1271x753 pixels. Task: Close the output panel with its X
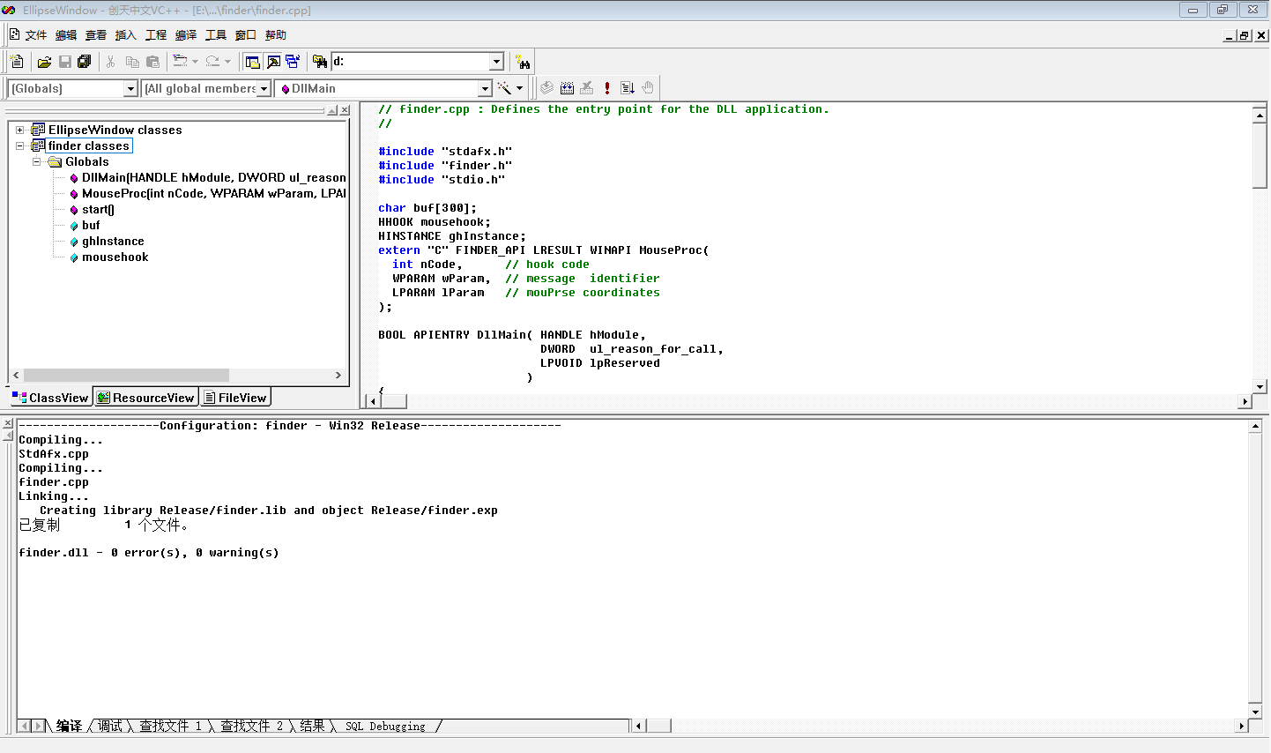(8, 424)
